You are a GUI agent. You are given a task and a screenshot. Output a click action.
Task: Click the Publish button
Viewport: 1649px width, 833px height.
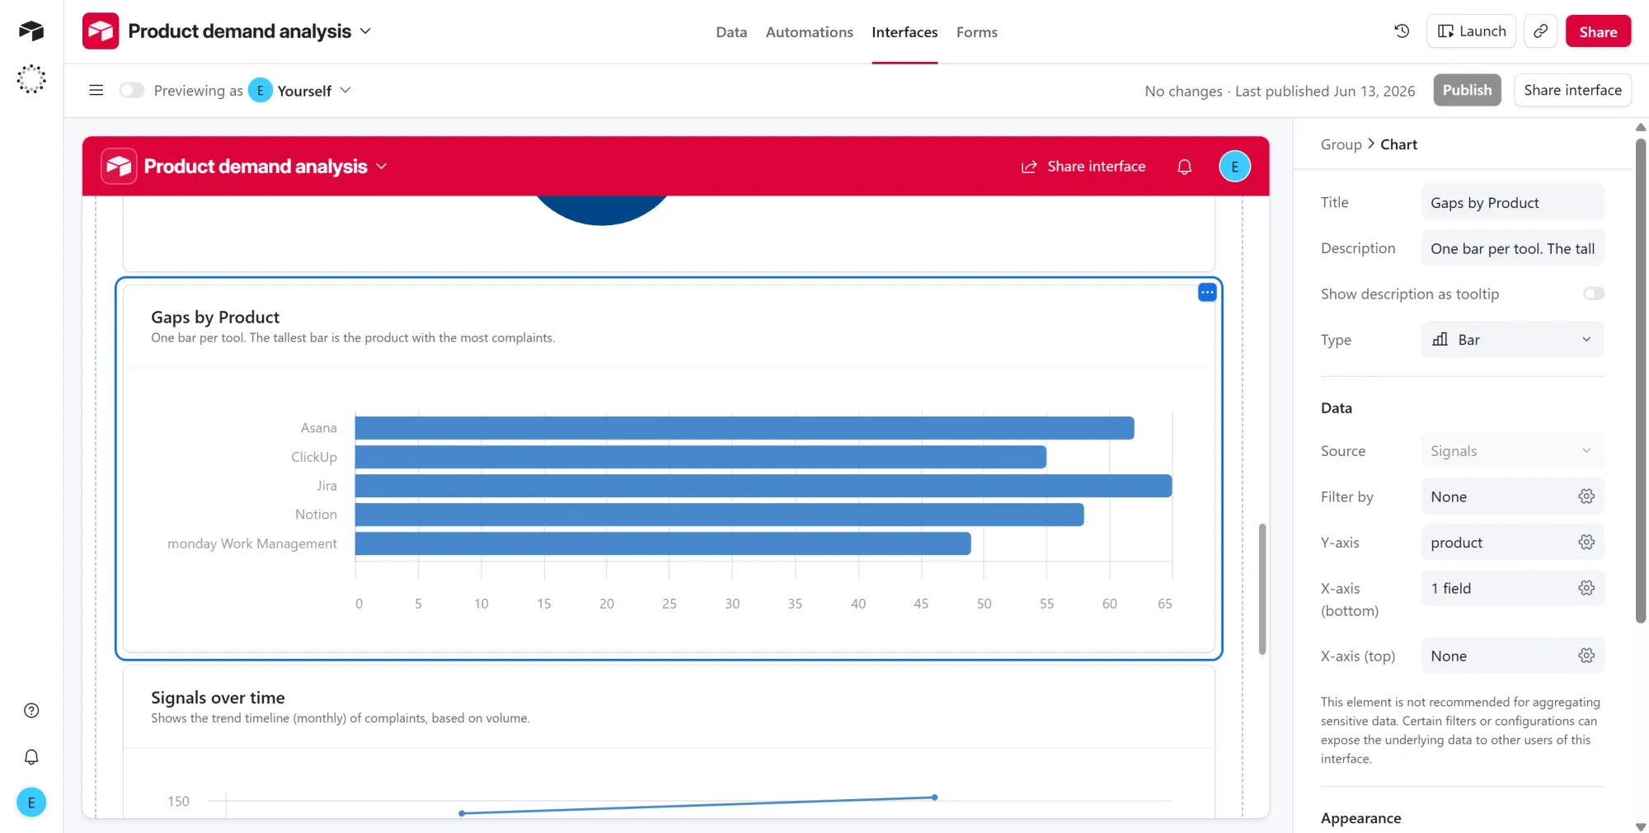tap(1467, 90)
